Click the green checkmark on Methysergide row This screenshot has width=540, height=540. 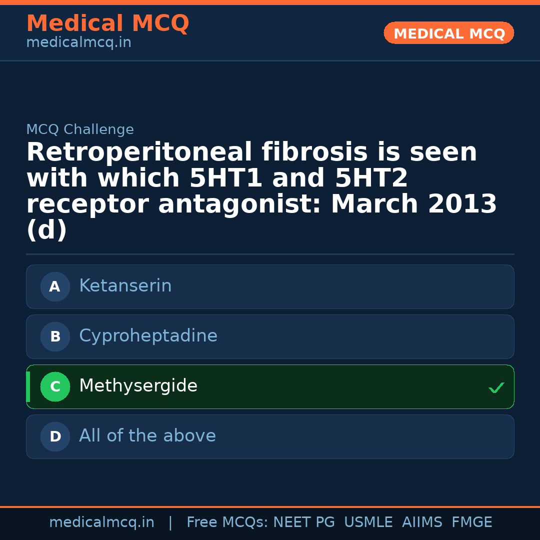496,387
